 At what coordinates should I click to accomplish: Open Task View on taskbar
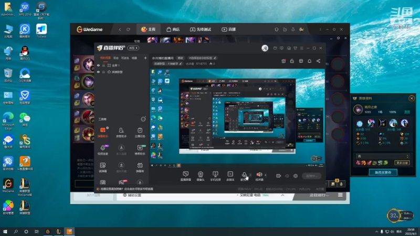click(36, 231)
